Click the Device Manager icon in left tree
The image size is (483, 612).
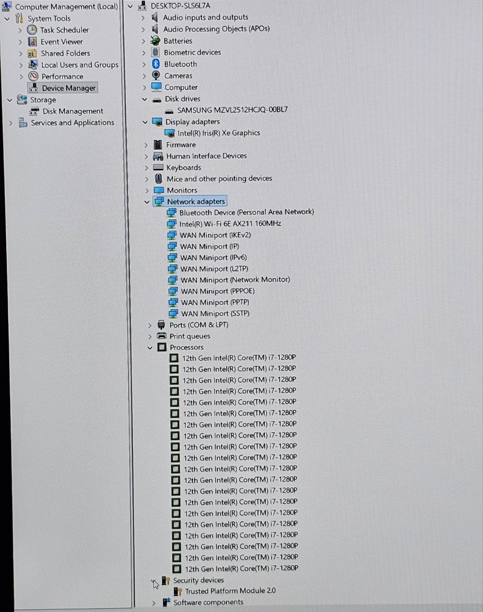tap(34, 88)
